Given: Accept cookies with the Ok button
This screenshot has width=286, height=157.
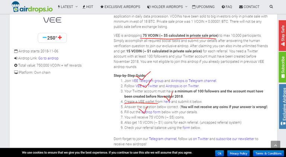Looking at the screenshot, I should [x=219, y=153].
